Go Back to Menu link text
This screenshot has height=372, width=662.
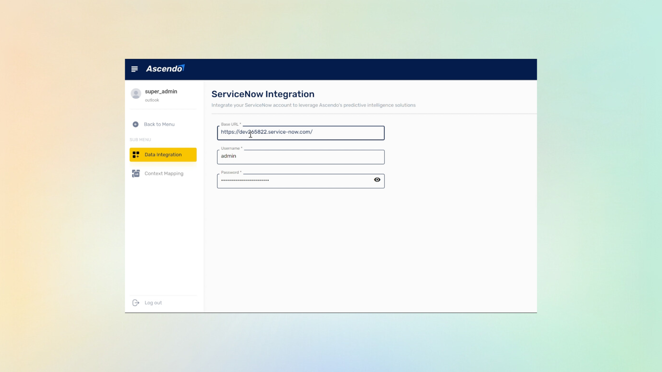159,124
